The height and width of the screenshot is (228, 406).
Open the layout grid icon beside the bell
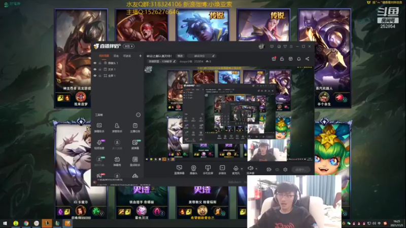290,59
